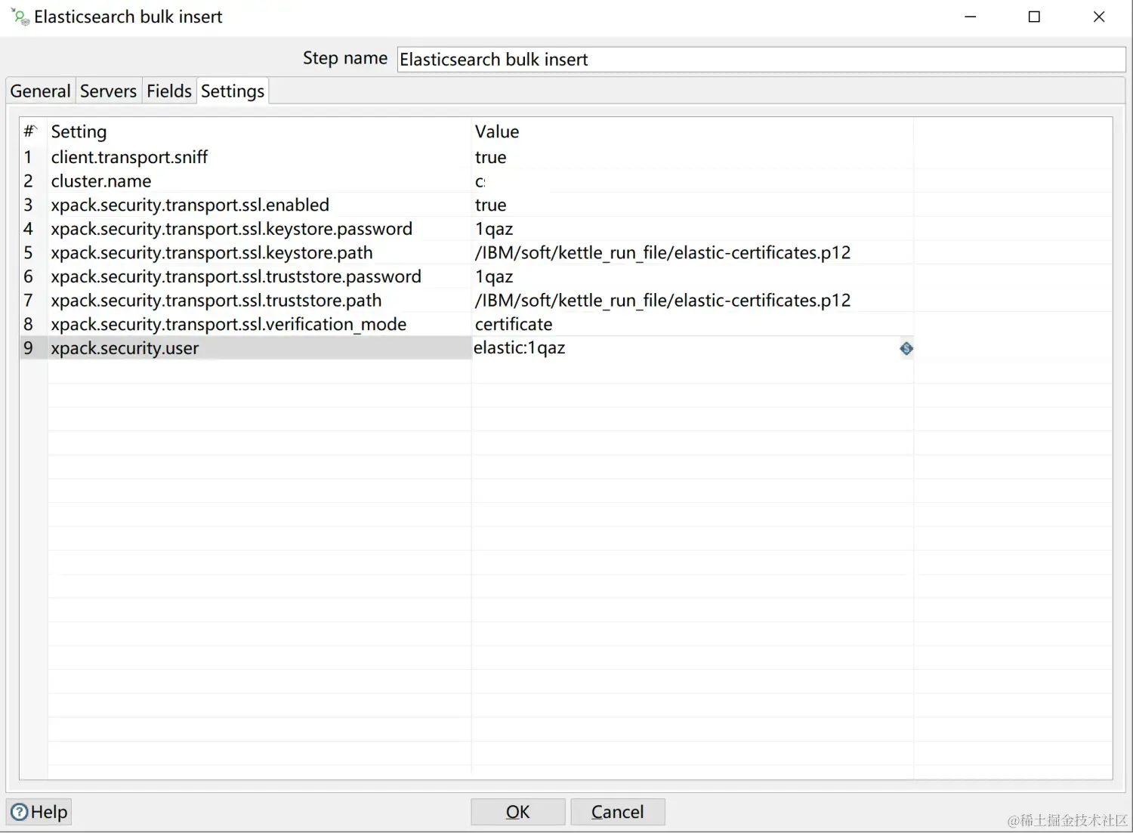The image size is (1133, 833).
Task: Select xpack.security.transport.ssl.enabled setting cell
Action: tap(259, 205)
